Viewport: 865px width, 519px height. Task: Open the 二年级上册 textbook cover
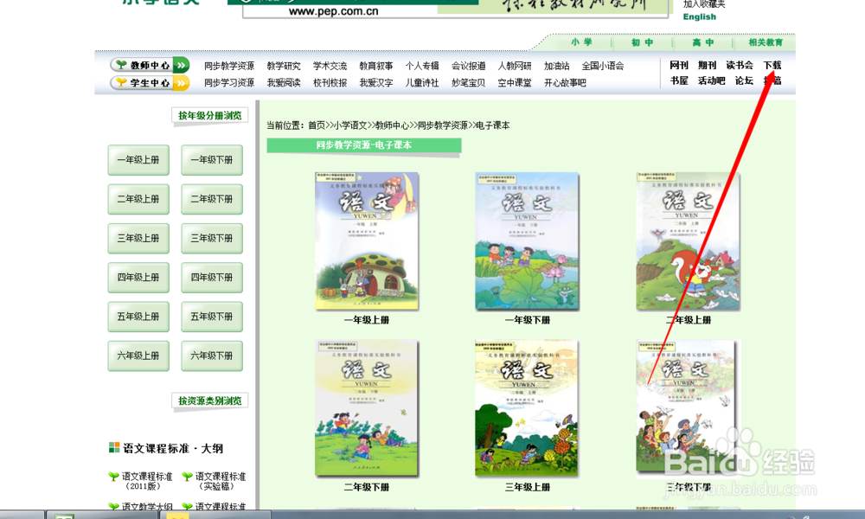[x=688, y=241]
